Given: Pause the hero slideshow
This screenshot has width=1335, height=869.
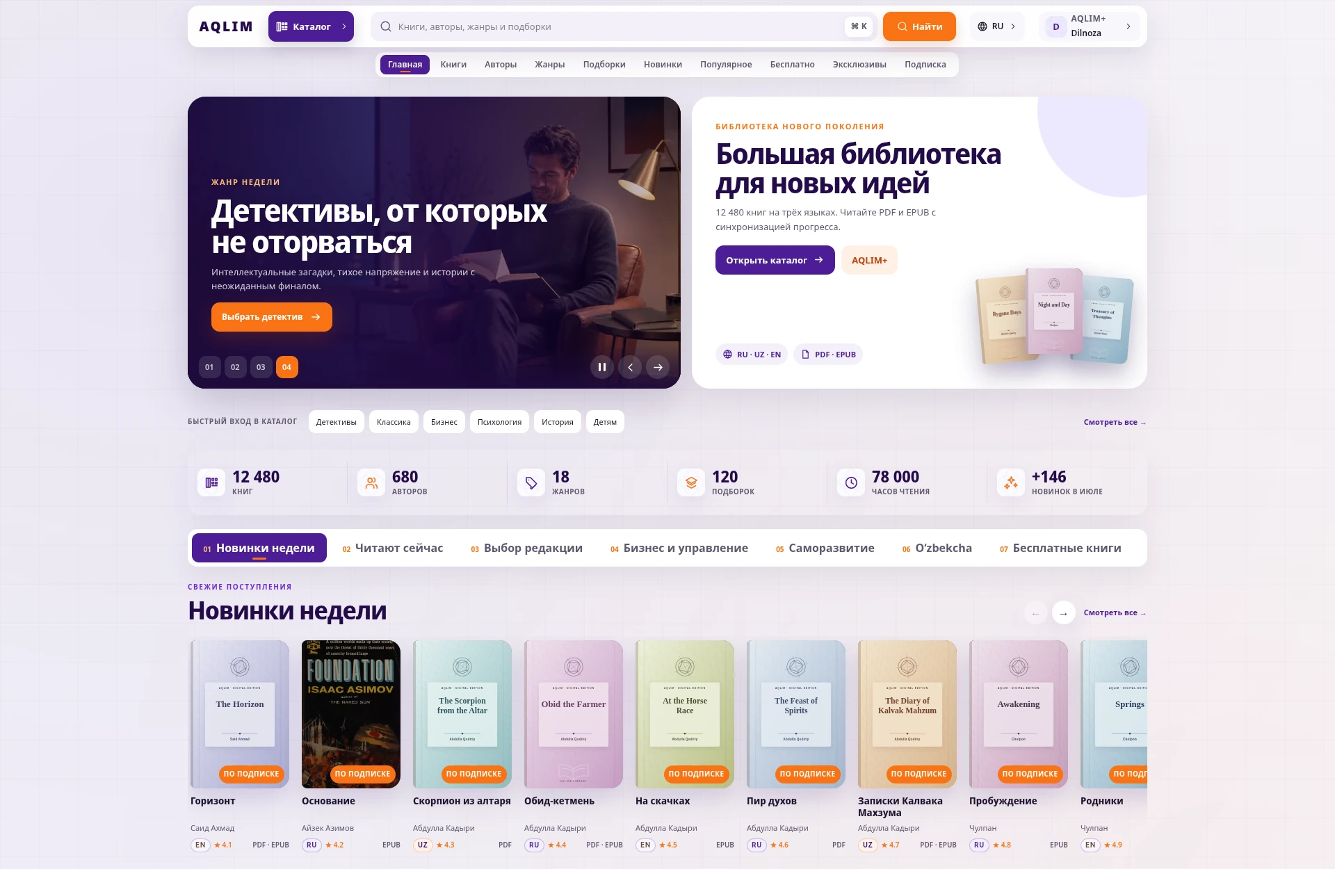Looking at the screenshot, I should click(602, 367).
